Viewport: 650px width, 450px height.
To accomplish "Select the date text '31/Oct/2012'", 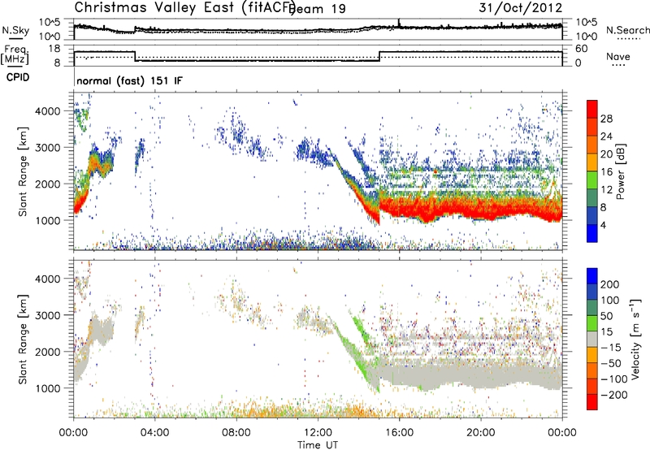I will 521,8.
